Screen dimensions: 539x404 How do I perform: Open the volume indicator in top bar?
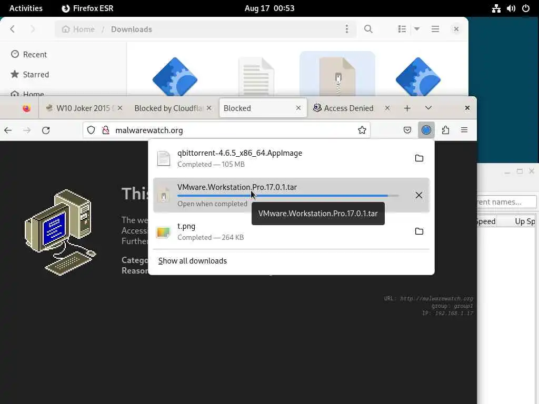click(x=511, y=8)
